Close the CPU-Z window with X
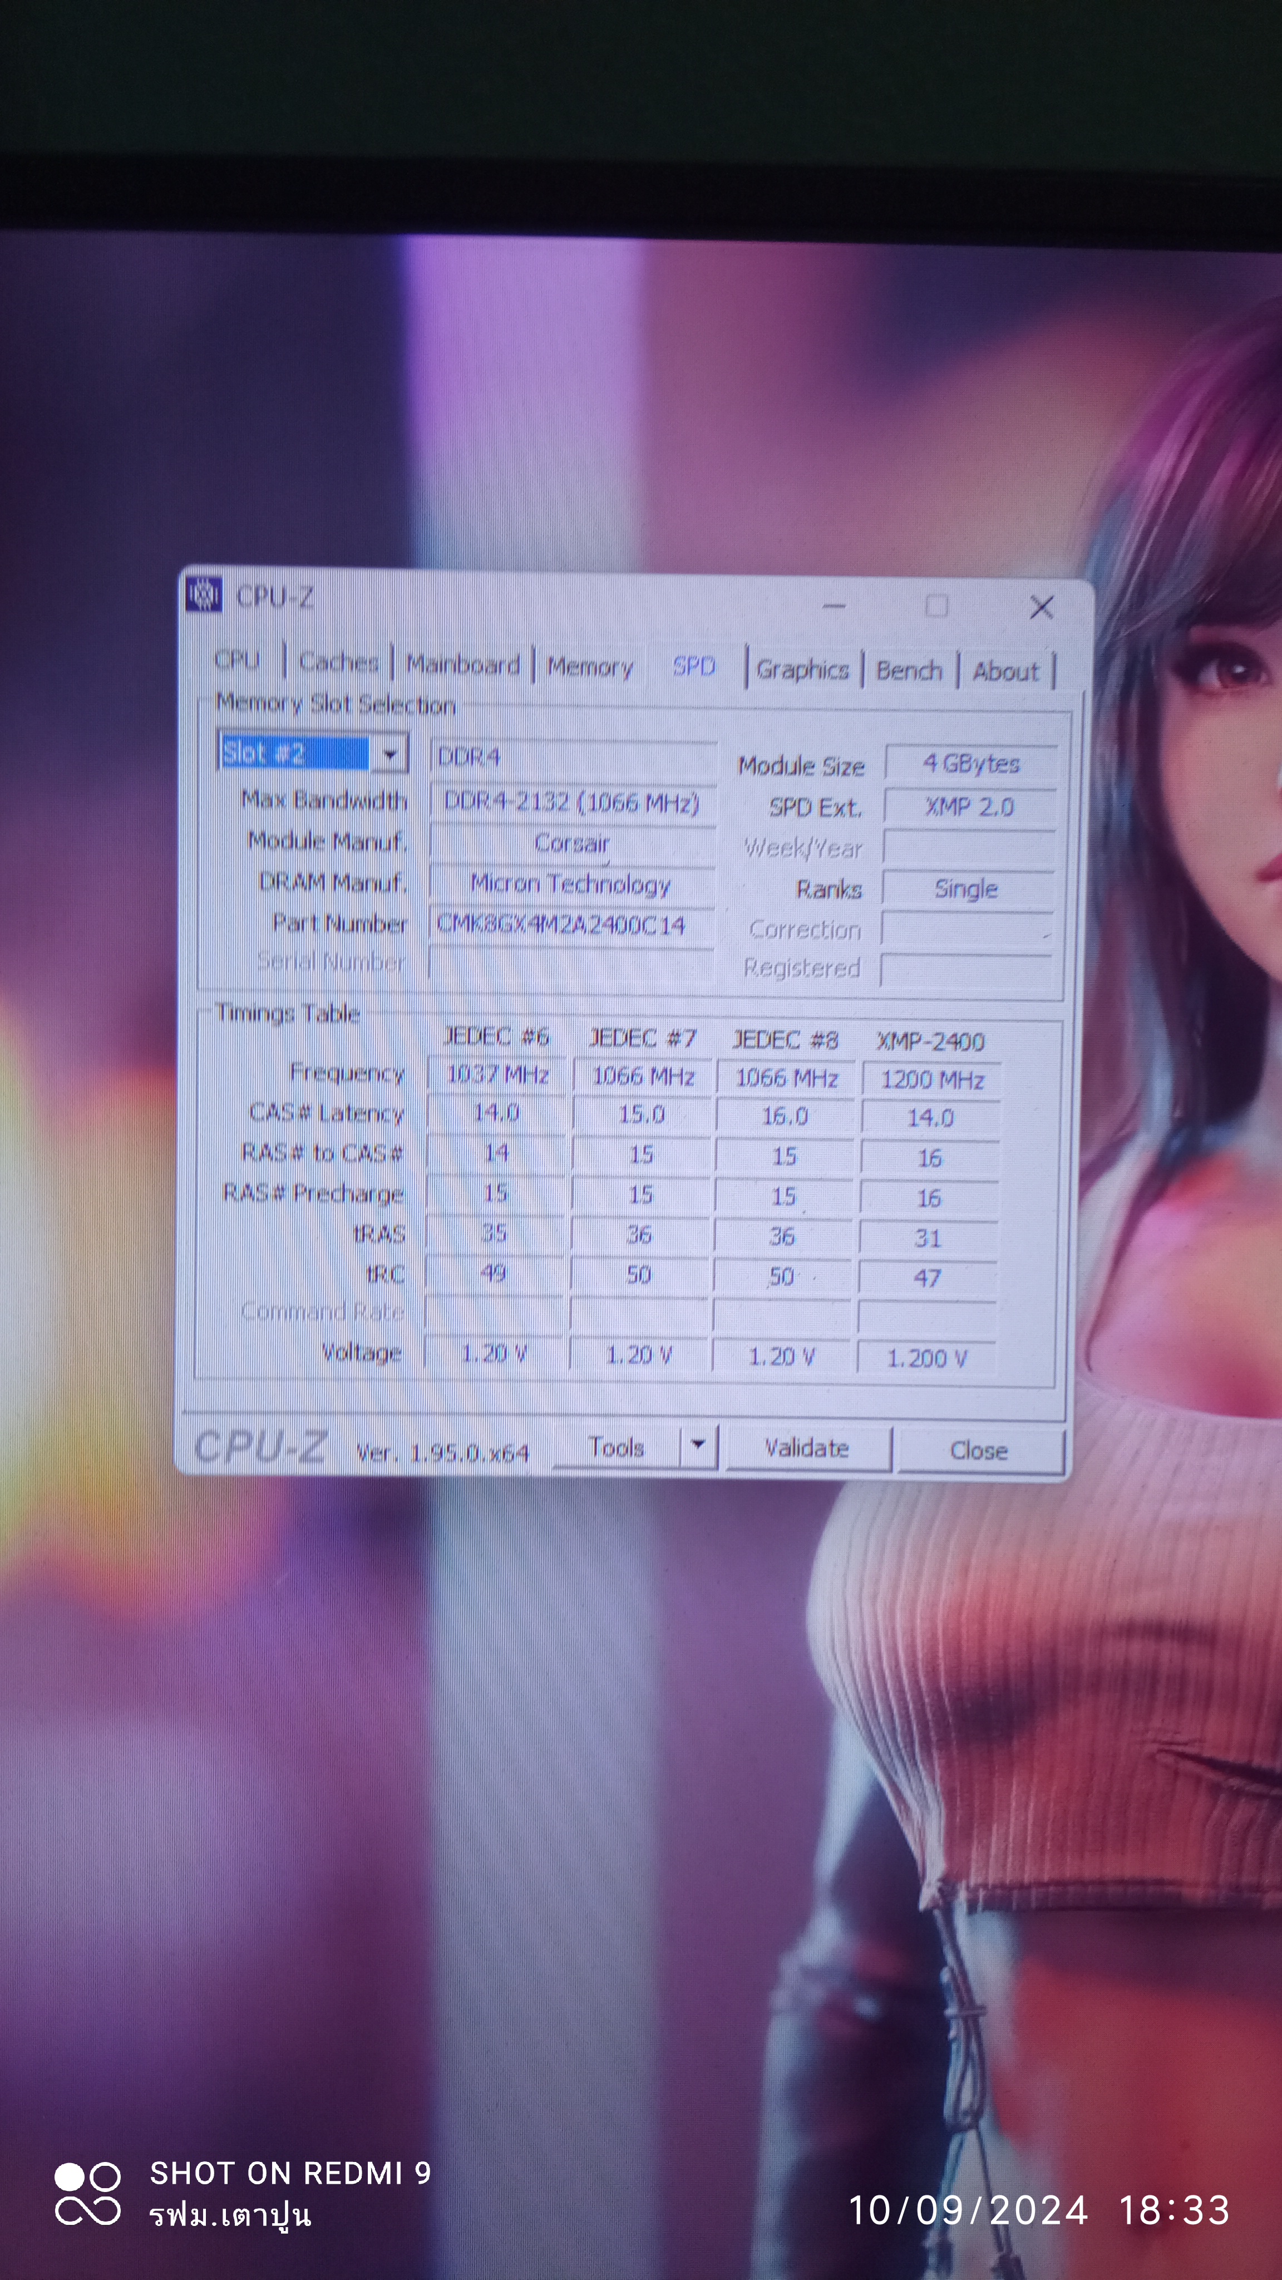The height and width of the screenshot is (2280, 1282). click(1042, 607)
